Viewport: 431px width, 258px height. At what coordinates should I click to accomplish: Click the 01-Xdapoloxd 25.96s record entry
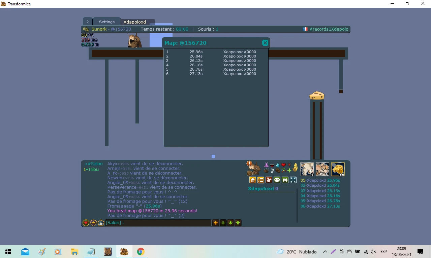click(x=320, y=180)
